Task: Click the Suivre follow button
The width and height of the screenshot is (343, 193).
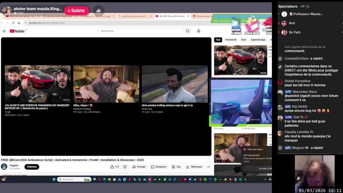Action: pyautogui.click(x=76, y=10)
